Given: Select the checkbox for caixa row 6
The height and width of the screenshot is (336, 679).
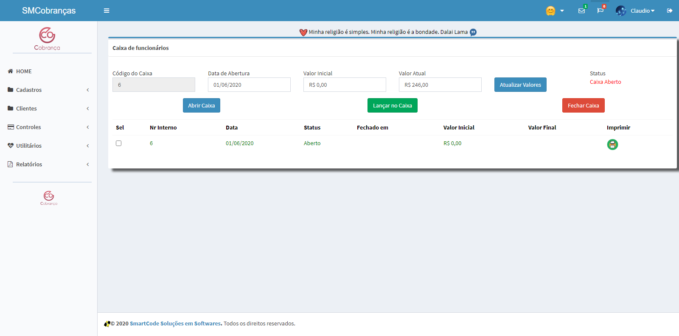Looking at the screenshot, I should click(119, 143).
